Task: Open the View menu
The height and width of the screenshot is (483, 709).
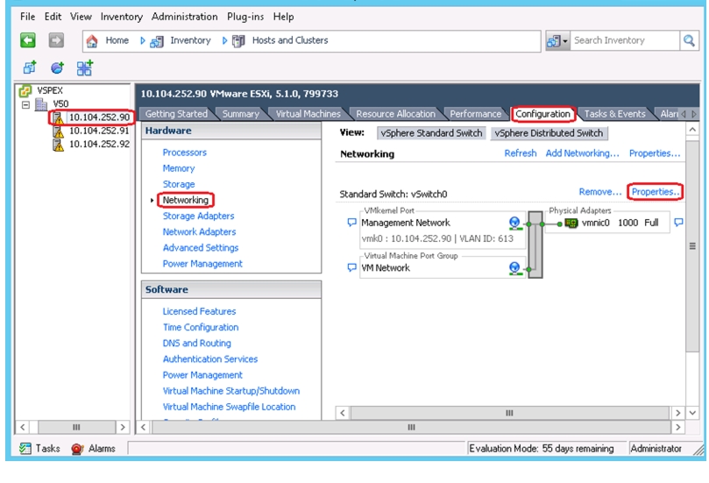Action: (81, 17)
